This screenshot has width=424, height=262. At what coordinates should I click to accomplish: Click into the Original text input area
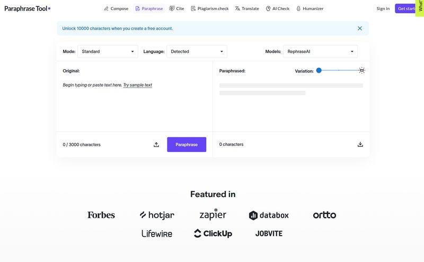[135, 105]
